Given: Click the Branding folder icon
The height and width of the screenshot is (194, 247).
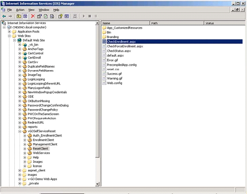Looking at the screenshot, I should pos(104,37).
